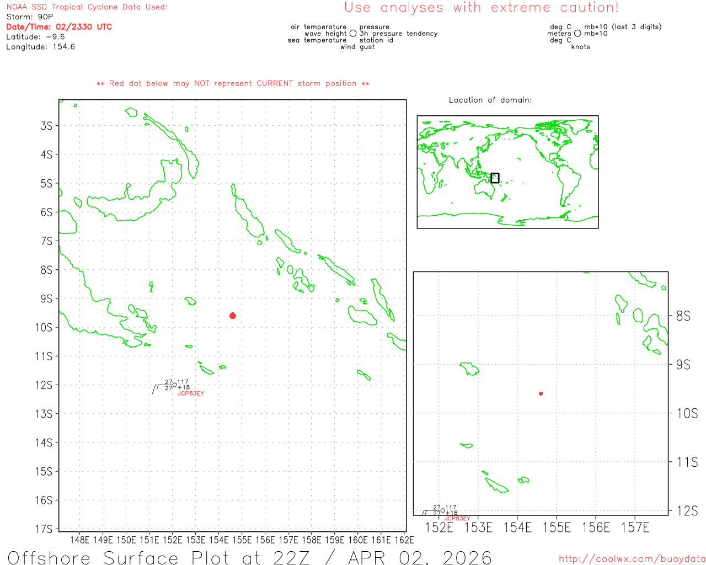Click 'Use analyses with extreme caution!' warning
706x565 pixels.
(481, 8)
